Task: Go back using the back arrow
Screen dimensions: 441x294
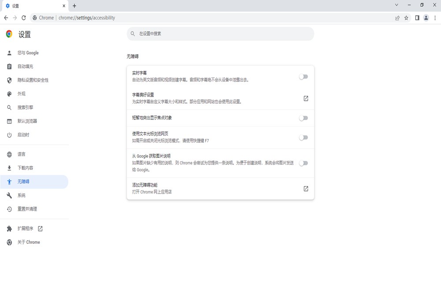Action: click(x=6, y=18)
